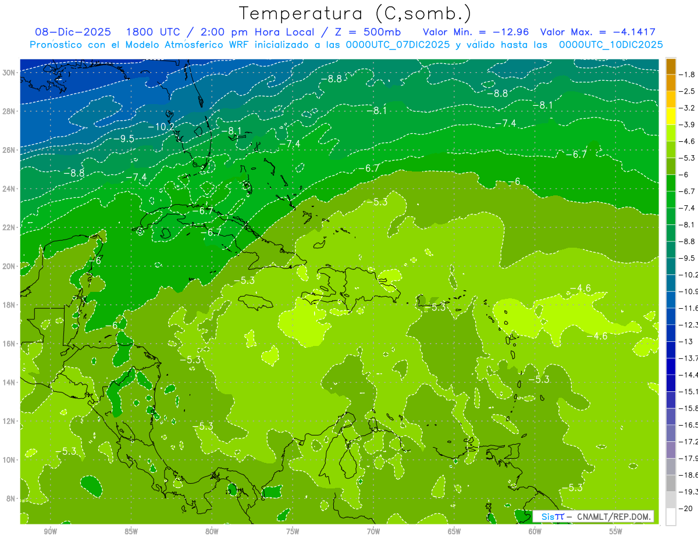Click the '-14.4' colorbar label

pyautogui.click(x=688, y=374)
